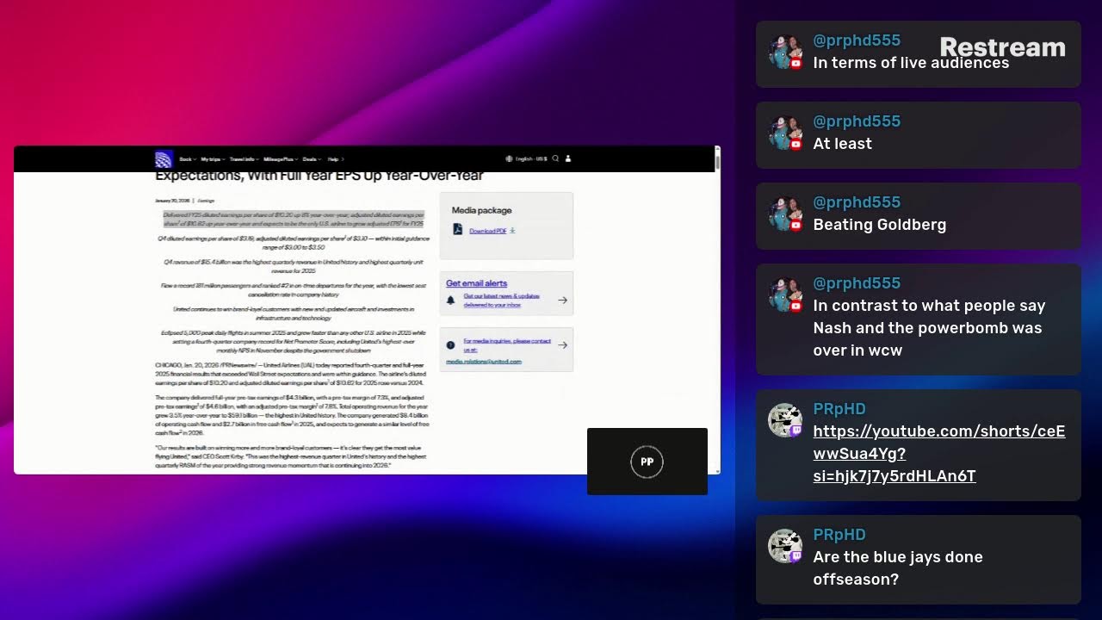
Task: Click avatar next to 'In terms of live audiences'
Action: (x=785, y=53)
